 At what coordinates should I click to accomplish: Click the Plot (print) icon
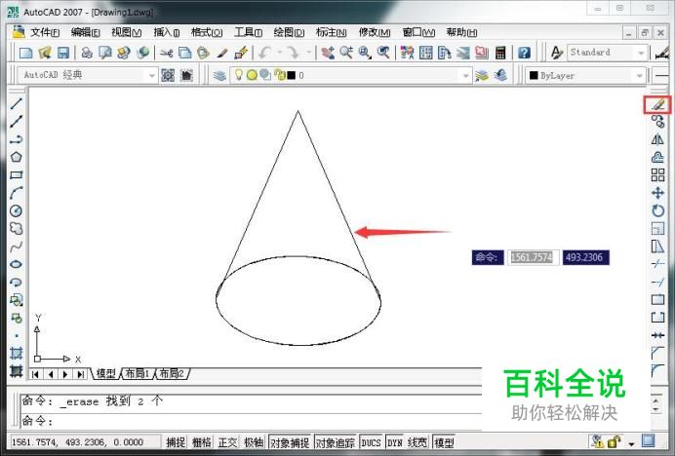point(87,53)
